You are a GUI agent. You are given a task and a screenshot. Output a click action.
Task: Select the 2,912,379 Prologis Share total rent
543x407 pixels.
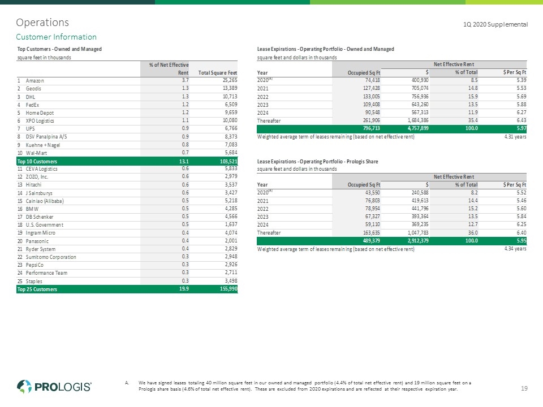tap(418, 241)
